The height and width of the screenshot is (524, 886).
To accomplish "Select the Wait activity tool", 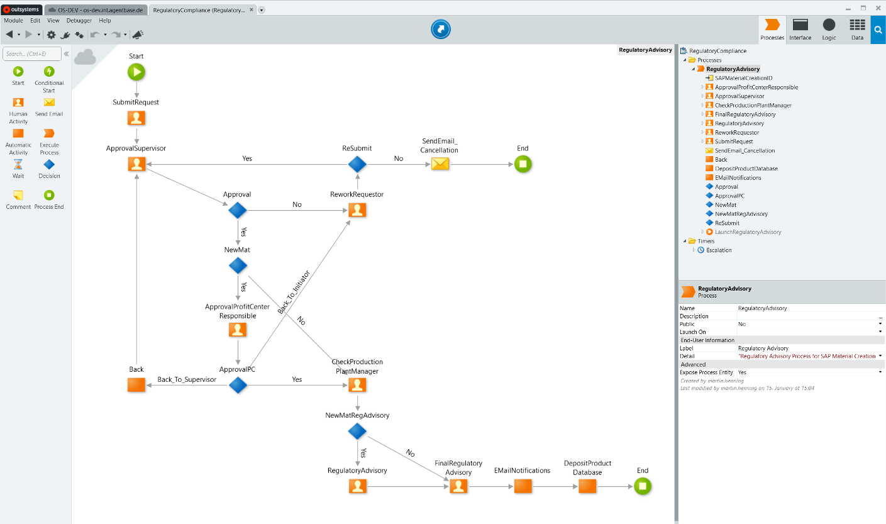I will click(x=18, y=165).
